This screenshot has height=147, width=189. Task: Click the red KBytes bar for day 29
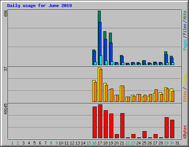point(166,128)
